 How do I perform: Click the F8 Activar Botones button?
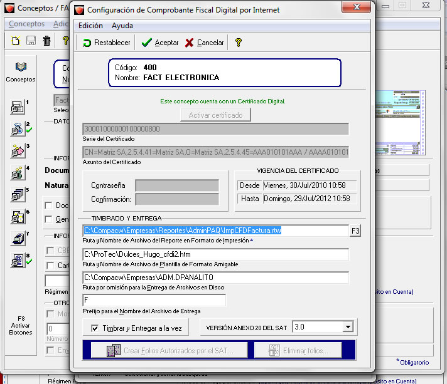coord(21,326)
